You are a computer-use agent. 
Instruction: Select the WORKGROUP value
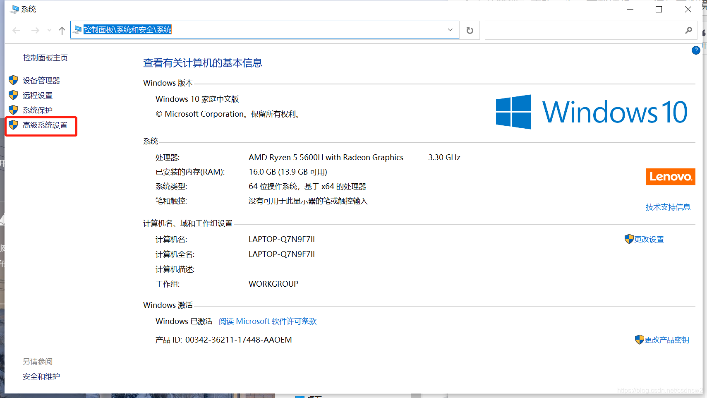tap(273, 284)
